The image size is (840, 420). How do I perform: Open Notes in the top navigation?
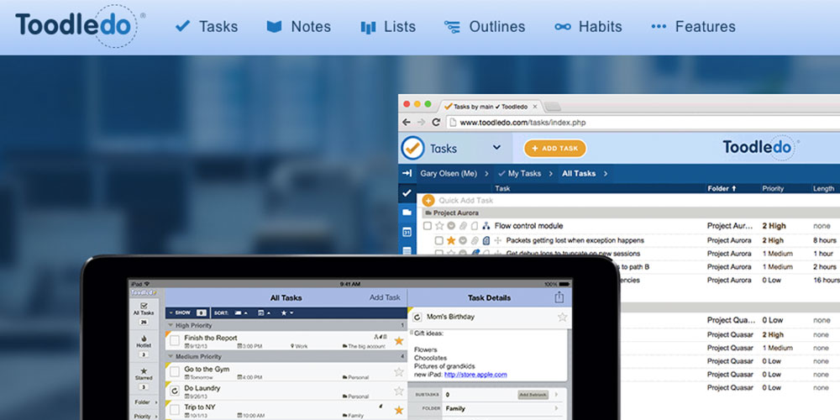tap(299, 26)
